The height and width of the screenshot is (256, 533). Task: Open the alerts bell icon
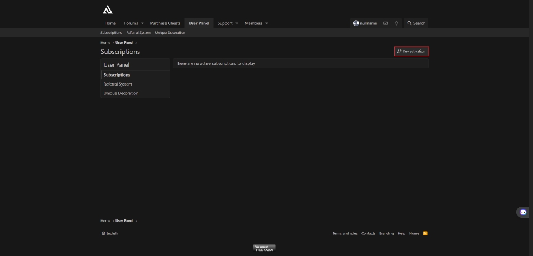[x=396, y=23]
